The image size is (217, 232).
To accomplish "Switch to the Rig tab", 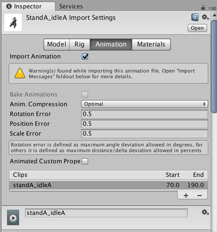I will tap(79, 44).
